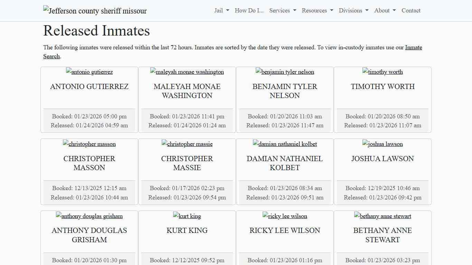This screenshot has height=265, width=472.
Task: Open the Inmate Search link
Action: [413, 47]
